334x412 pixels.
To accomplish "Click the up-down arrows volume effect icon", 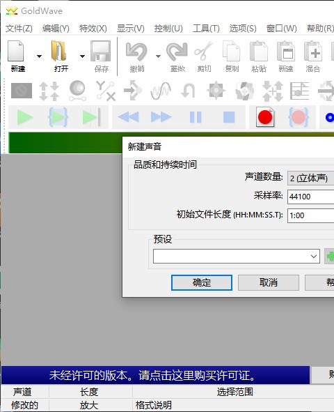I will [49, 91].
